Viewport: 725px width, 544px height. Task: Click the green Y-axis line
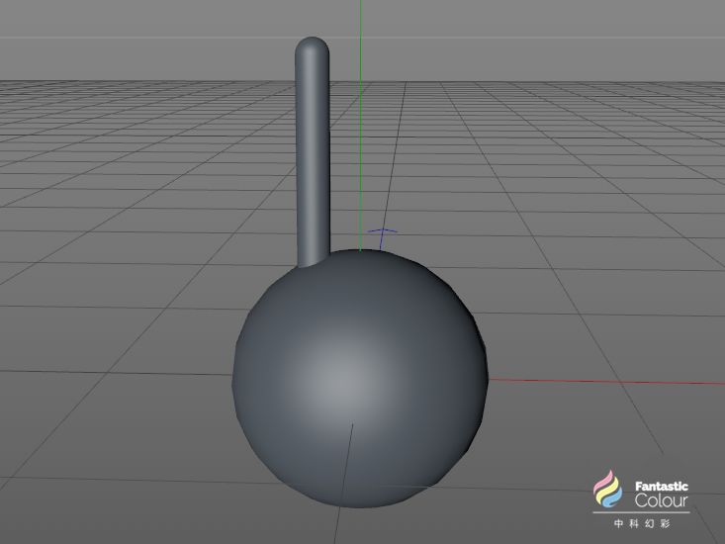click(x=360, y=125)
